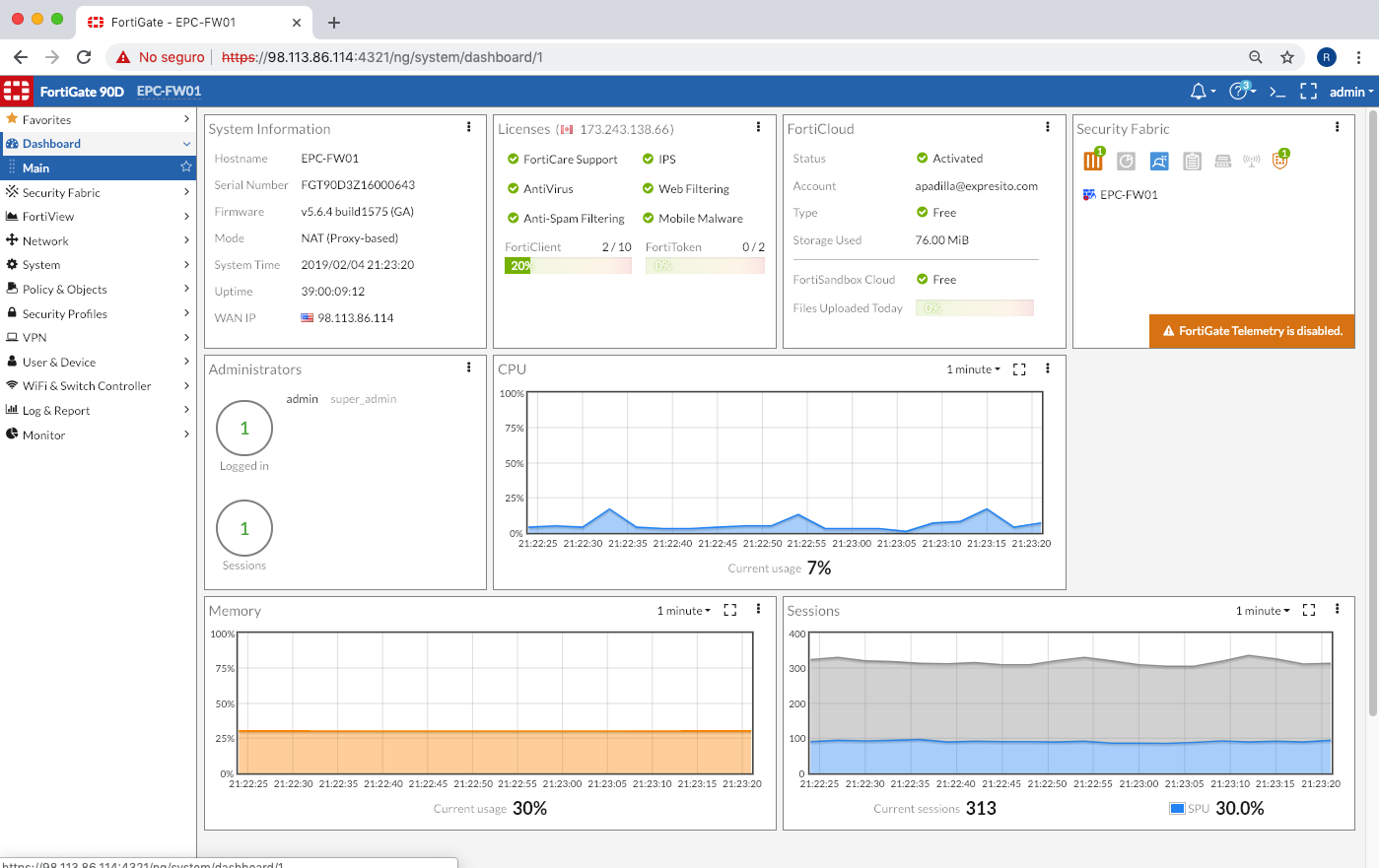1379x868 pixels.
Task: Click the FortiSwitch fabric icon
Action: coord(1222,161)
